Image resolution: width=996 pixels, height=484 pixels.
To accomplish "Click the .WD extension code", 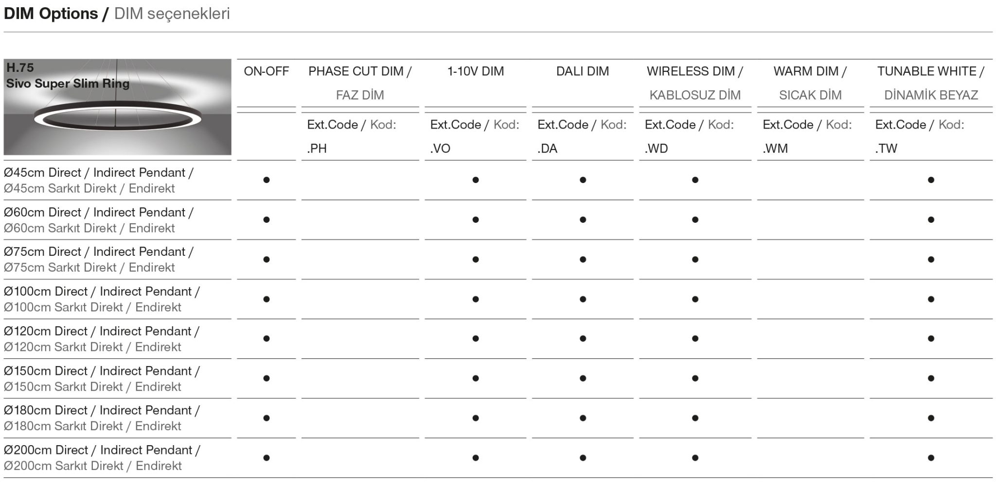I will tap(657, 149).
